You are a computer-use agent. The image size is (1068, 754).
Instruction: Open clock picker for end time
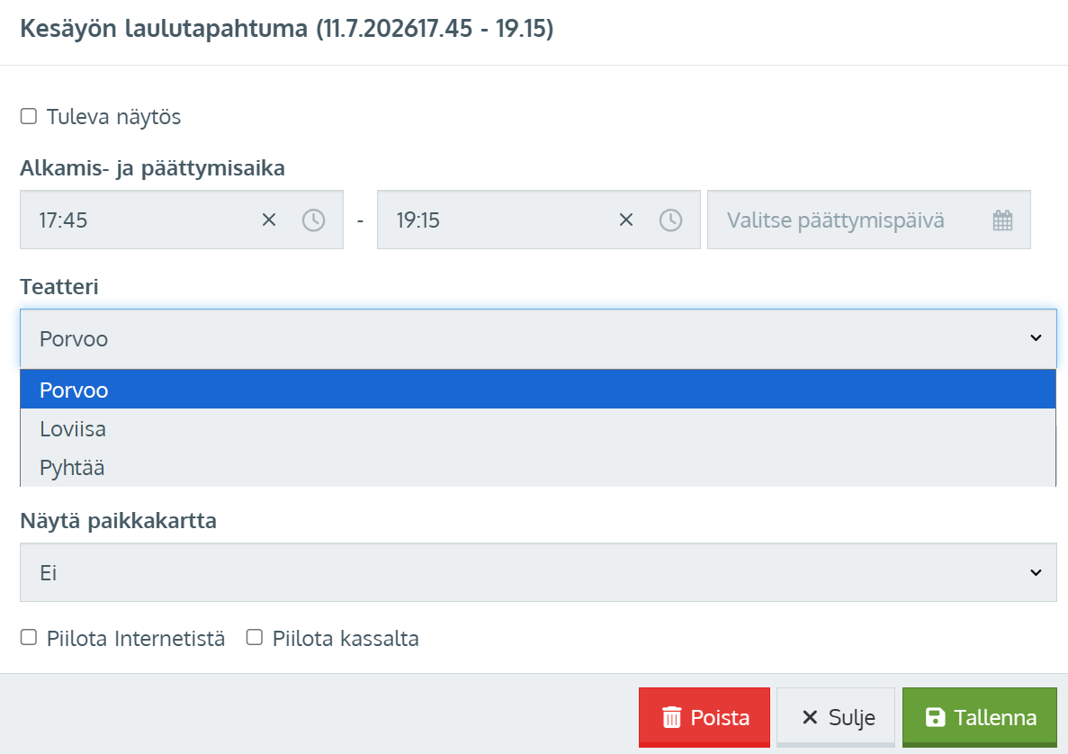[x=670, y=220]
